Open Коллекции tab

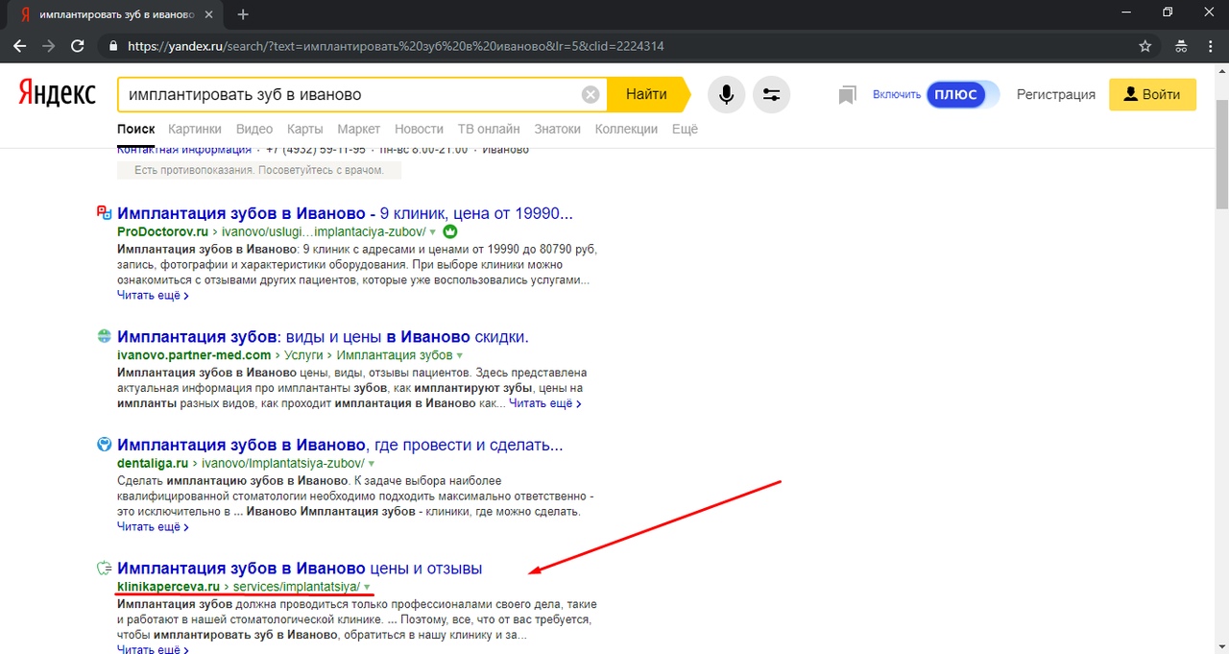tap(626, 129)
